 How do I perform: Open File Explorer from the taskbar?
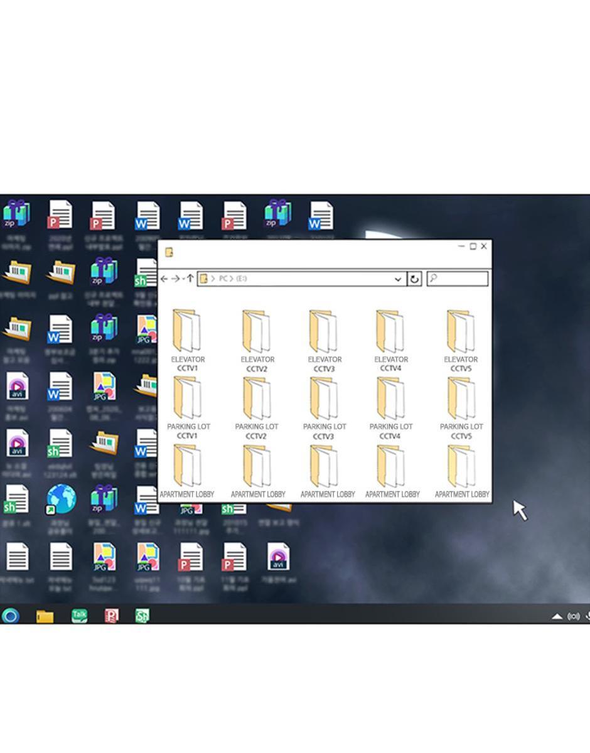(45, 616)
